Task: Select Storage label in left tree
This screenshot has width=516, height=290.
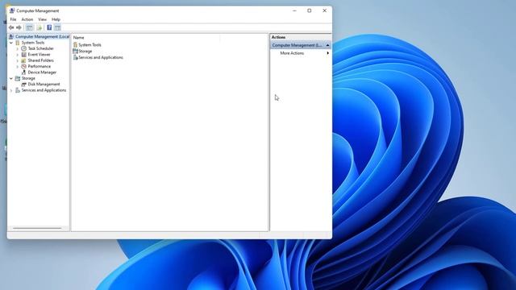Action: (x=28, y=78)
